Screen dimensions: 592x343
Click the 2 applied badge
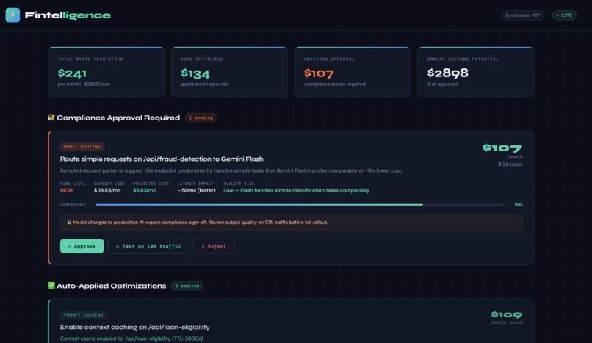coord(187,286)
